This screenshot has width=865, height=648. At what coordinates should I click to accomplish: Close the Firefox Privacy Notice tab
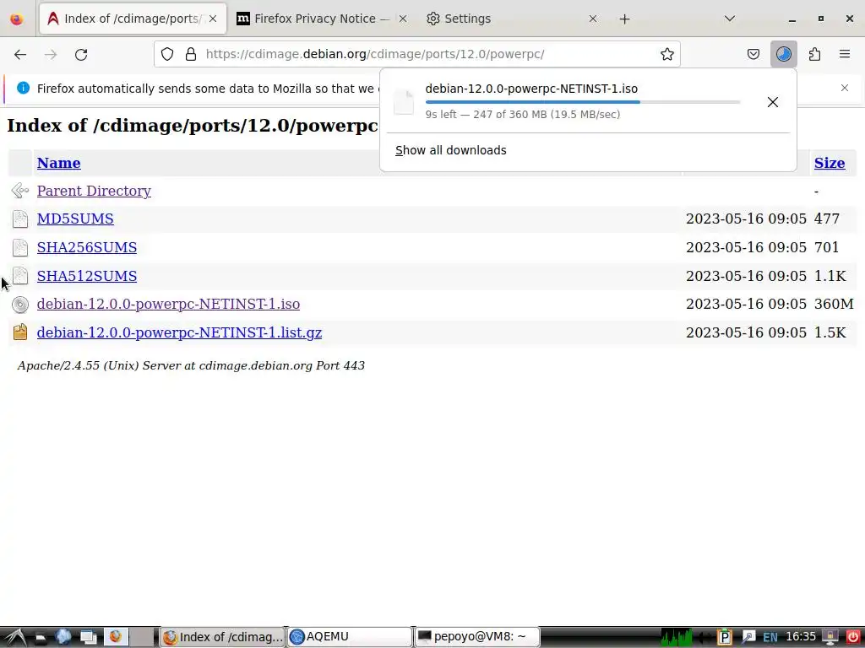(403, 19)
